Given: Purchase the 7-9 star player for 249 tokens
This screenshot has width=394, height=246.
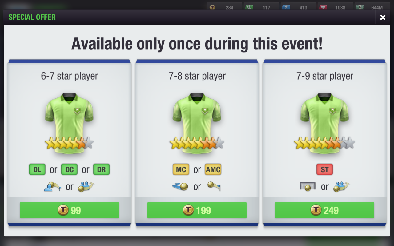Looking at the screenshot, I should pyautogui.click(x=324, y=210).
